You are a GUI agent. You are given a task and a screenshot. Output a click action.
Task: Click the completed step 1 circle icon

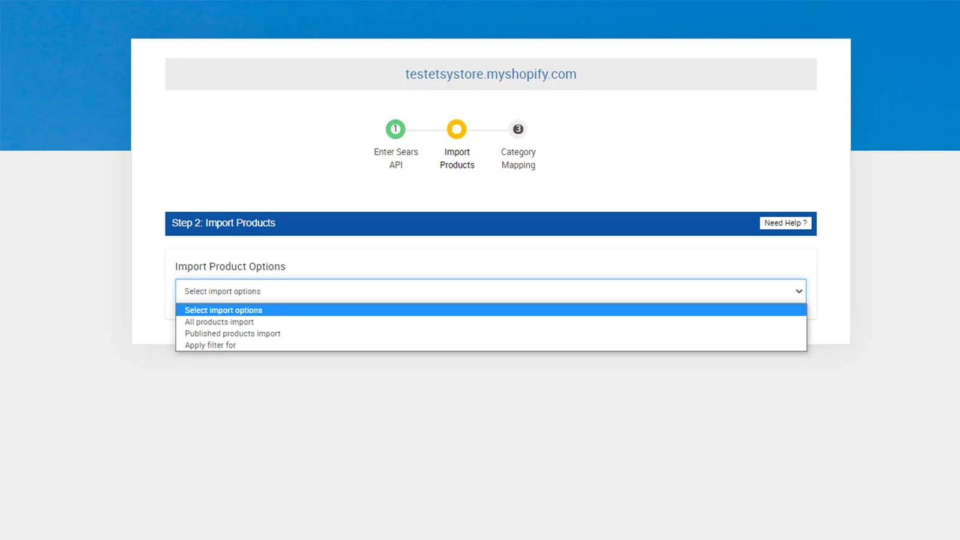tap(395, 129)
